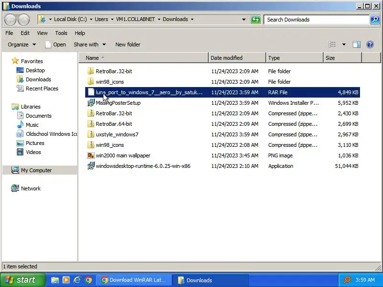The width and height of the screenshot is (383, 287).
Task: Select the uxstyle_windows7 zip icon
Action: click(x=90, y=134)
